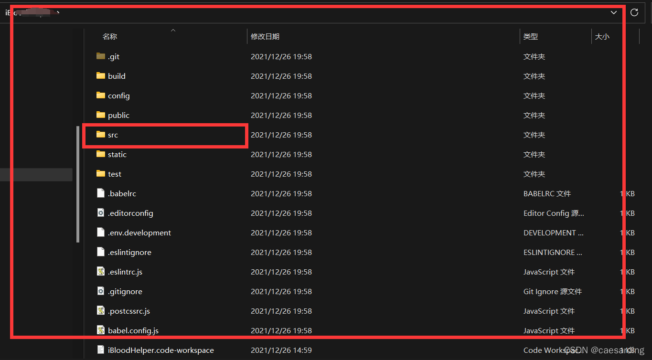Click the BABELRC 文件 type of .babelrc
This screenshot has width=652, height=360.
pos(547,193)
